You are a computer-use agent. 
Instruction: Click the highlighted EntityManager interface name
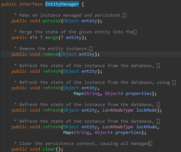click(62, 4)
